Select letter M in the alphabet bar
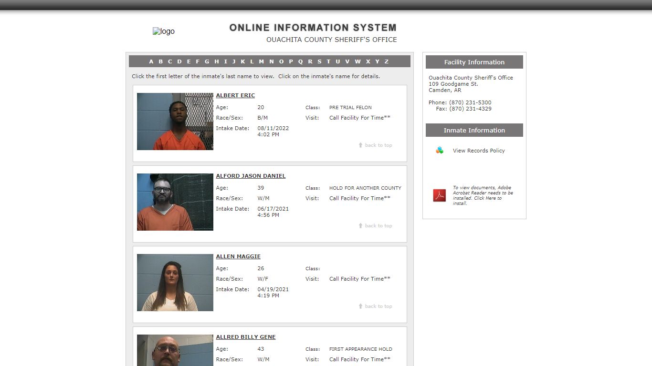Screen dimensions: 652x366 tap(261, 61)
